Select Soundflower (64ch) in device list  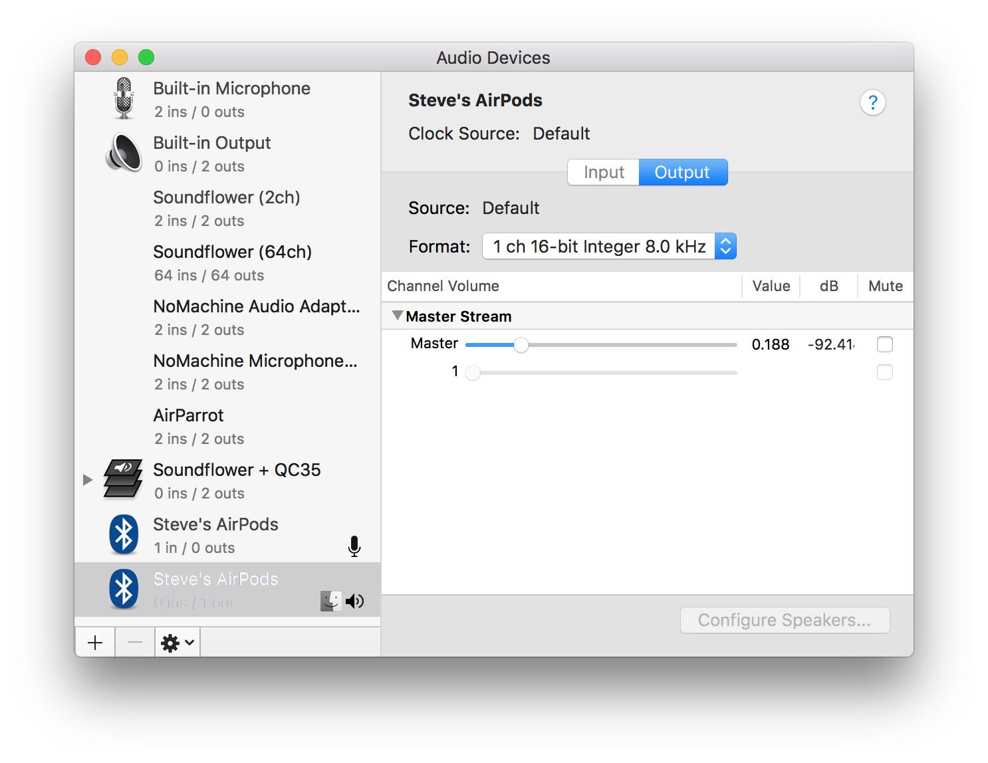pos(227,263)
